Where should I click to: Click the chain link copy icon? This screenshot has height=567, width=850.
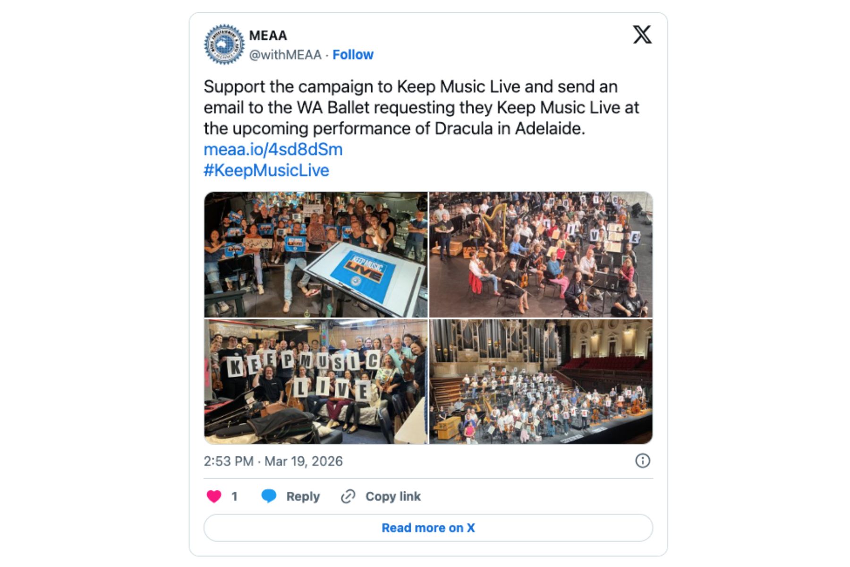348,496
